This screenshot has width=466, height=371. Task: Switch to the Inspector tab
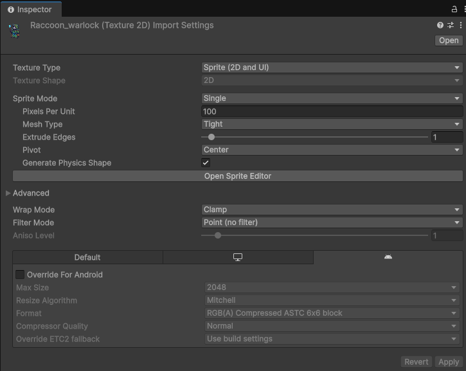pos(30,10)
